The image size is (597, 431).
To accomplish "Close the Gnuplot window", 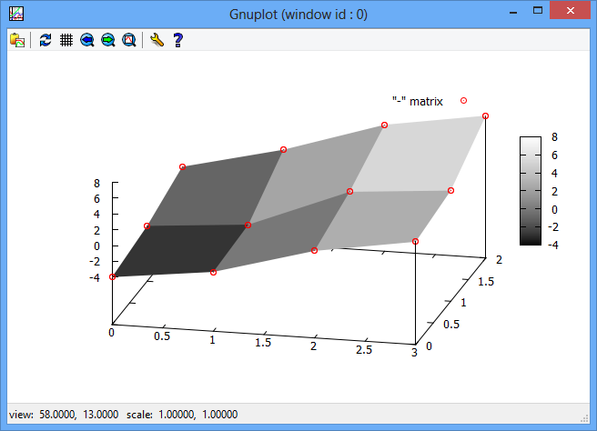I will [x=570, y=11].
